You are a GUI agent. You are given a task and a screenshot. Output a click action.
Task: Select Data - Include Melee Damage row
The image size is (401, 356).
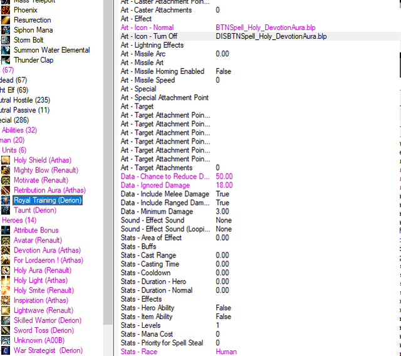[x=260, y=194]
